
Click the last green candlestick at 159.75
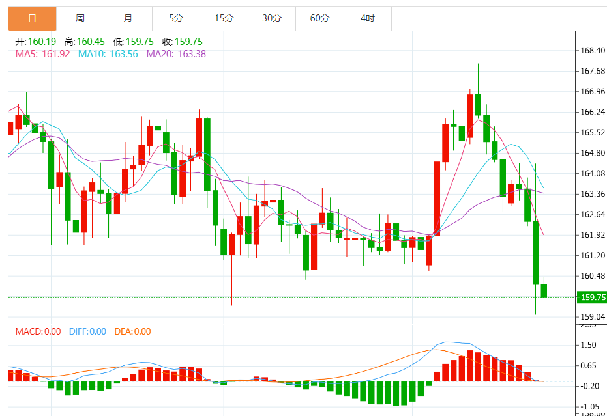pos(544,290)
